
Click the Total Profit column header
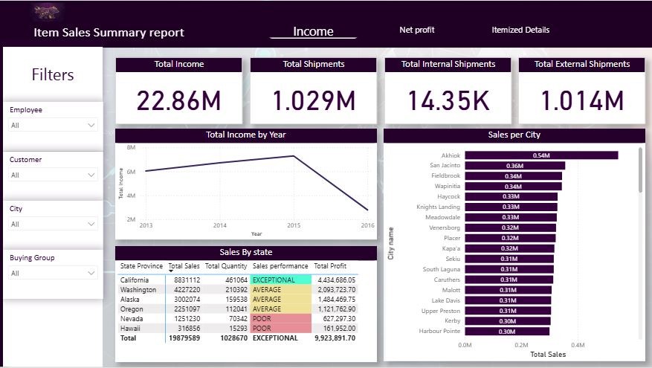pos(330,266)
